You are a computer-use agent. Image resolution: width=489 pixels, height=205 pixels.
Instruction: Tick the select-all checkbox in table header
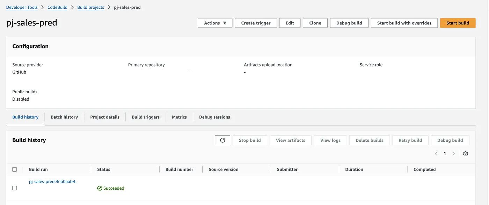(x=14, y=169)
